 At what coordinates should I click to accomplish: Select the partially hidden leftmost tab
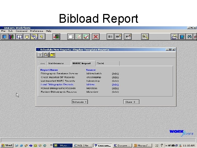coord(42,63)
